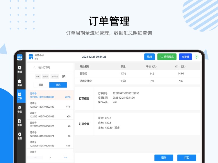Click the 置物架 product row
The width and height of the screenshot is (218, 163).
point(137,74)
